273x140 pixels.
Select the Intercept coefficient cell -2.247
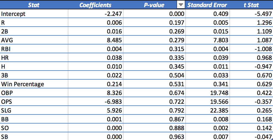tap(95, 14)
